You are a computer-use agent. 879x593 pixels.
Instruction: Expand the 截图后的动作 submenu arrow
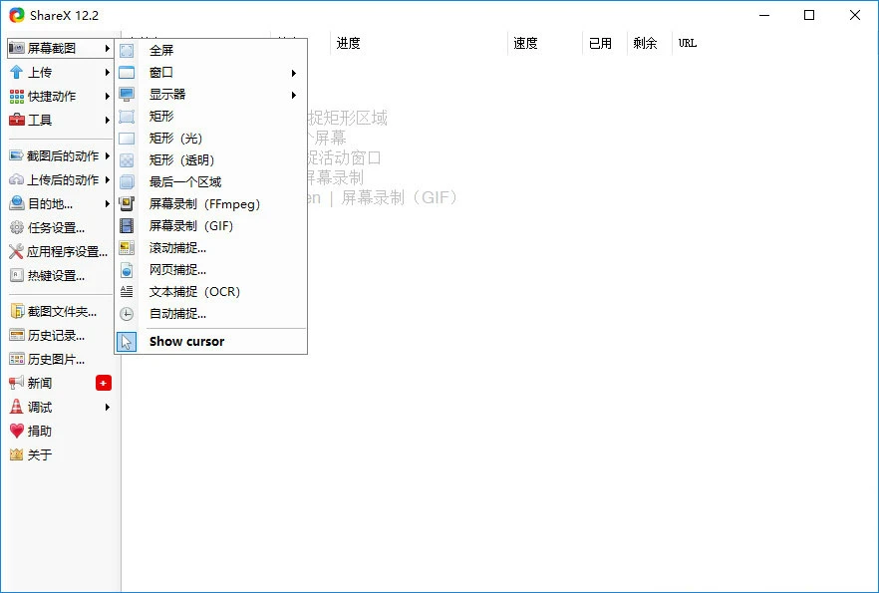pos(107,155)
